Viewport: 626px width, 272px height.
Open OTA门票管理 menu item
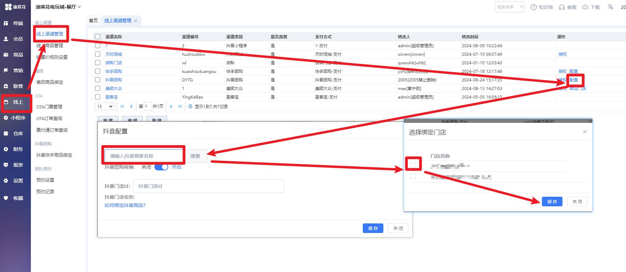49,107
